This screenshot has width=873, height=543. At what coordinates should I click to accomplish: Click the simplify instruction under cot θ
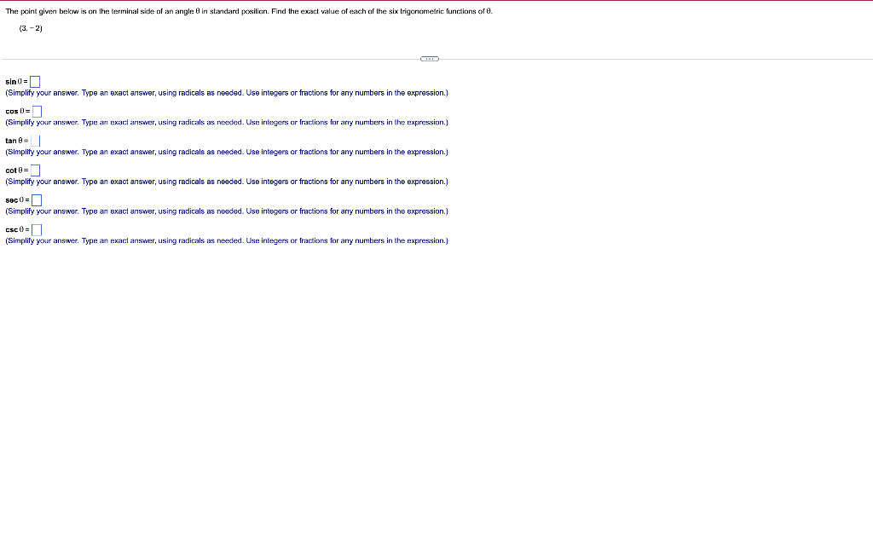227,182
